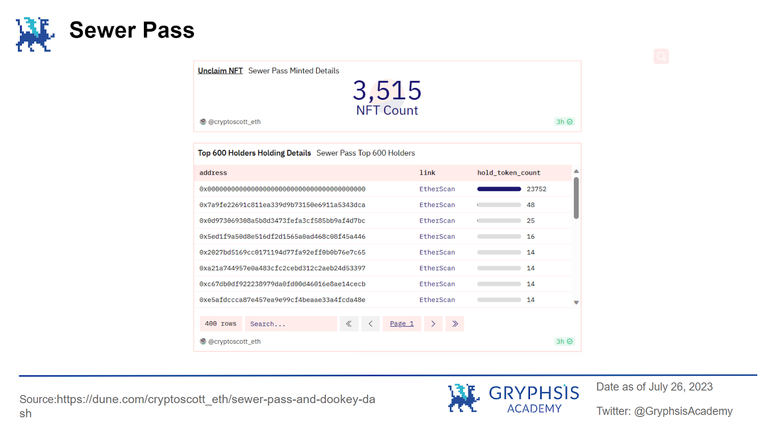778x438 pixels.
Task: Click the full progress bar for count 23752
Action: point(499,189)
